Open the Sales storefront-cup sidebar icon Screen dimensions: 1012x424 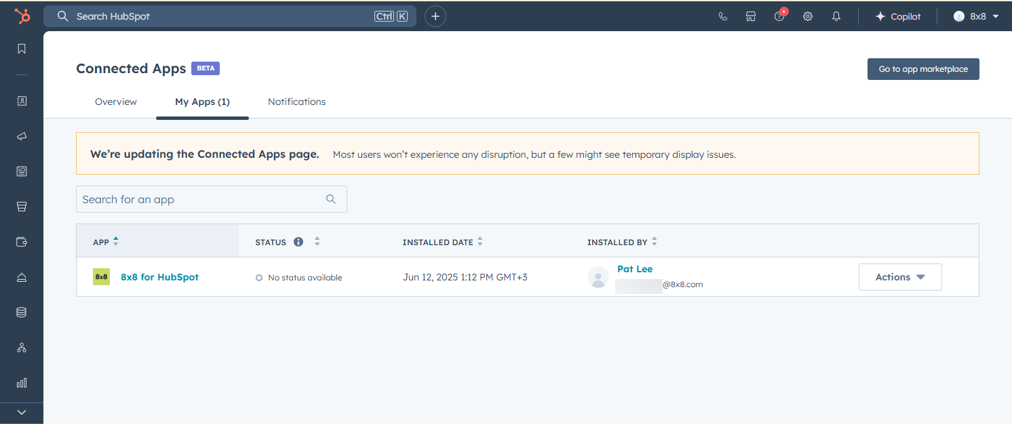[x=22, y=207]
